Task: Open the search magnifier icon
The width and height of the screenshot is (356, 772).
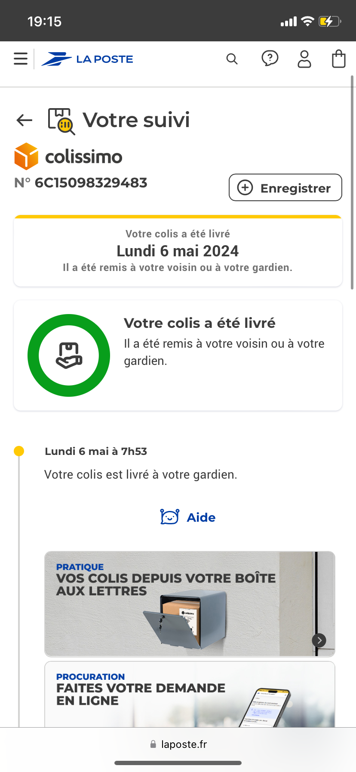Action: click(232, 59)
